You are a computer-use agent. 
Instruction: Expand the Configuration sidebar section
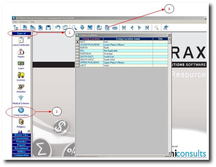coord(21,155)
